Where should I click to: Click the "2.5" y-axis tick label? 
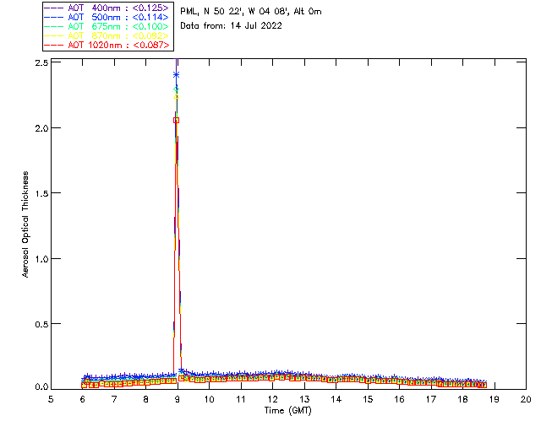point(41,62)
